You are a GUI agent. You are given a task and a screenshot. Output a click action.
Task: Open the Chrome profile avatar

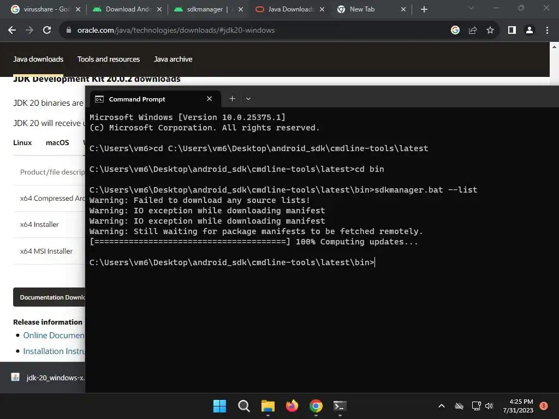[530, 31]
